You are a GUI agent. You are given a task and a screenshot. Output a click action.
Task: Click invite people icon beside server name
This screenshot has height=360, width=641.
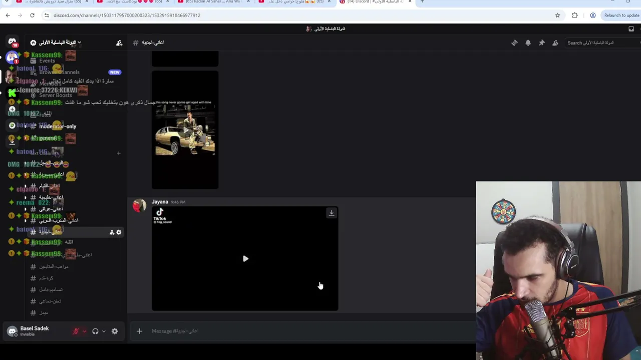(119, 43)
